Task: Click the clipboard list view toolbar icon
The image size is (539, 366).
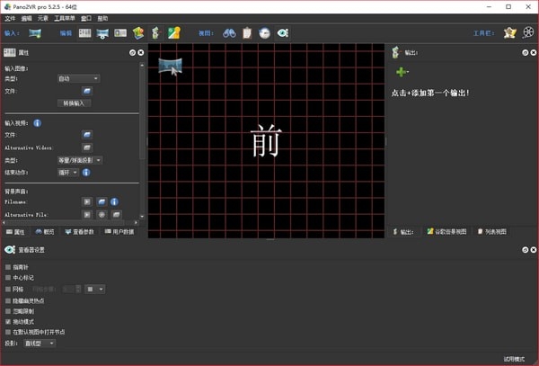Action: pos(247,33)
